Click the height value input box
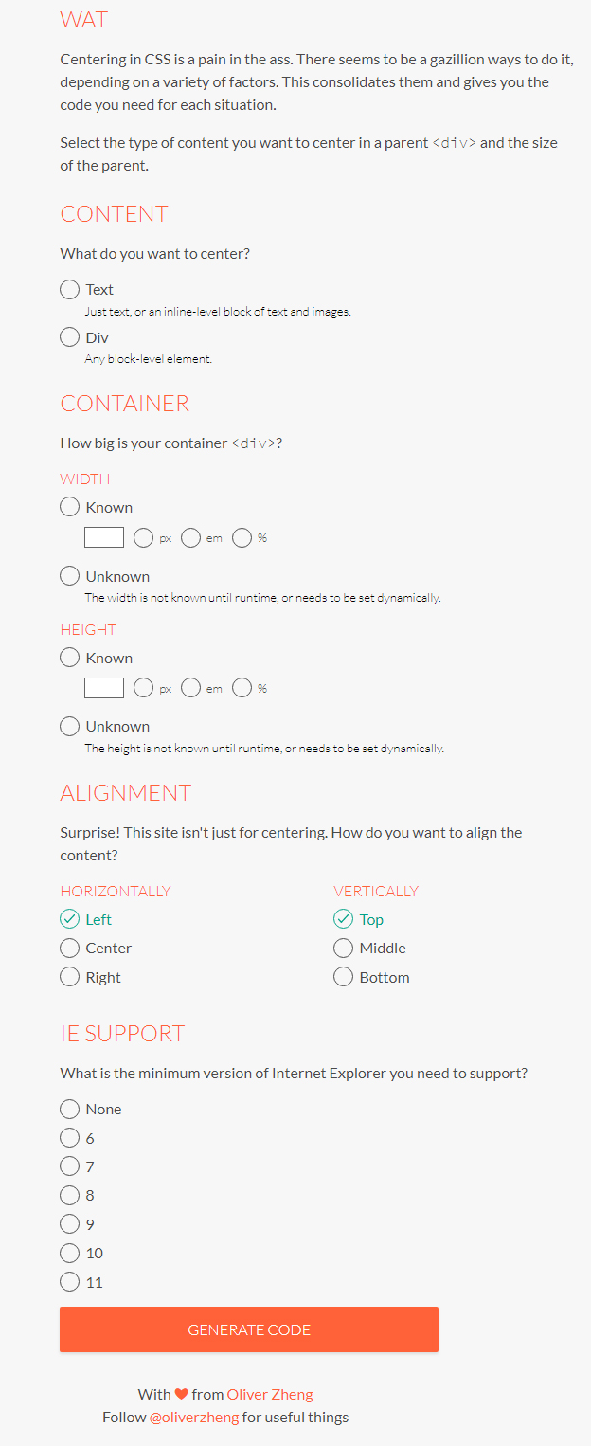Viewport: 591px width, 1446px height. coord(104,688)
